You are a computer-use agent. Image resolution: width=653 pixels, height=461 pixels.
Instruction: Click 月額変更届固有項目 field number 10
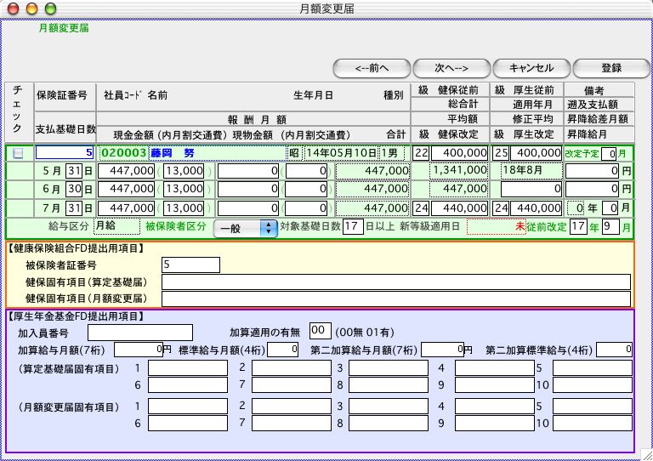(x=593, y=423)
